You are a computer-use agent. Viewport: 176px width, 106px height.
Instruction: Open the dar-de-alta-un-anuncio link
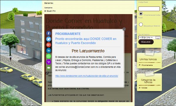[87, 76]
